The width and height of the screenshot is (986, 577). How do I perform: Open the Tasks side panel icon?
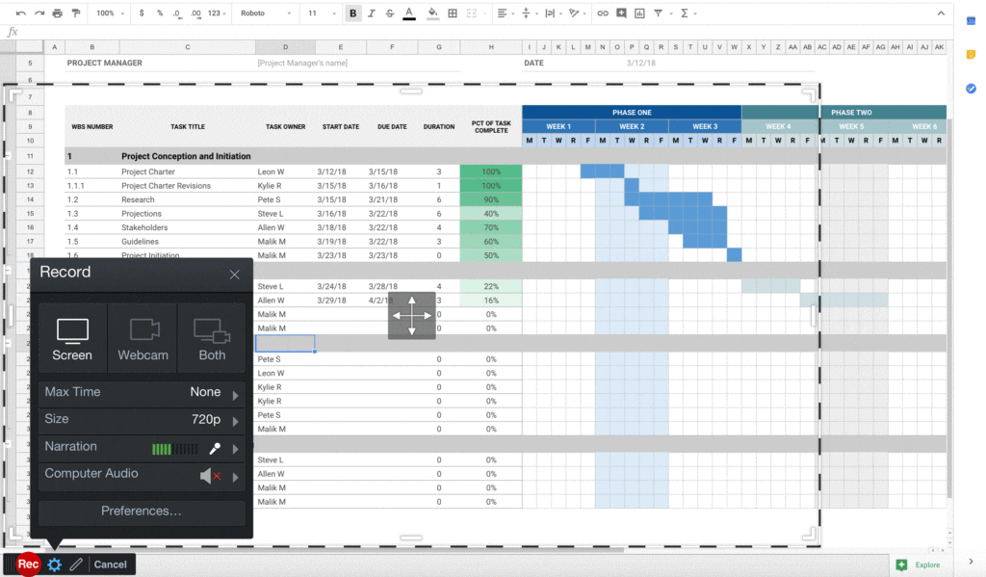(x=971, y=89)
